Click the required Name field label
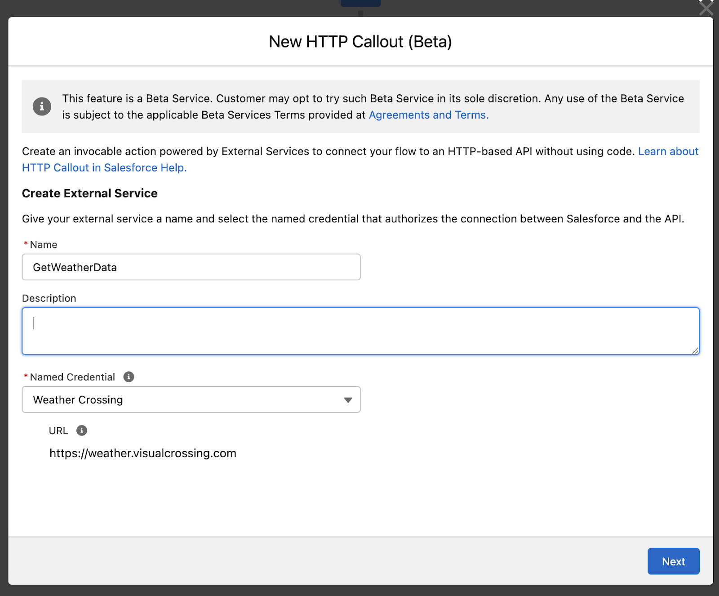Viewport: 719px width, 596px height. tap(44, 245)
